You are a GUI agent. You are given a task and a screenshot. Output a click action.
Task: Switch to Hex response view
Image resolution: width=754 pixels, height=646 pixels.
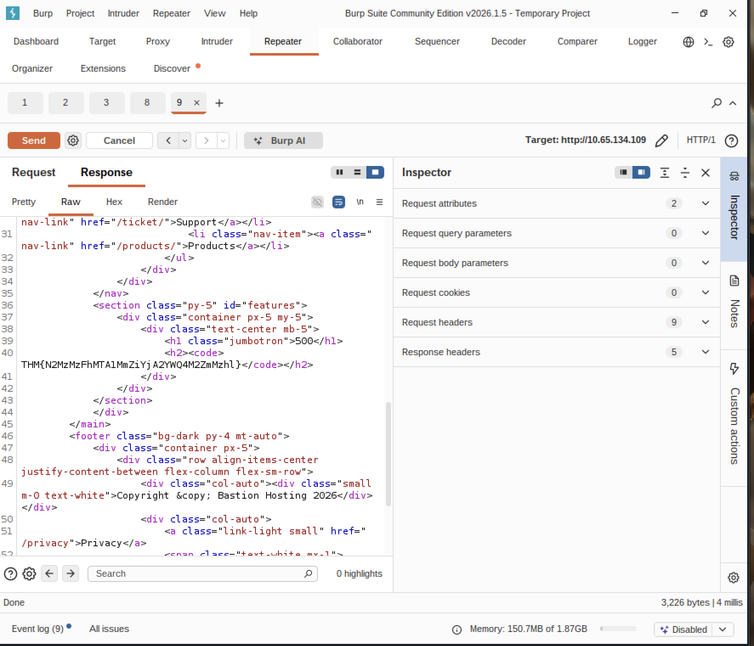[114, 202]
